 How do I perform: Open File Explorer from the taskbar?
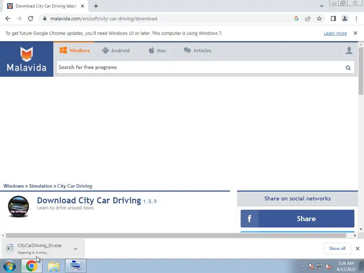tap(54, 266)
